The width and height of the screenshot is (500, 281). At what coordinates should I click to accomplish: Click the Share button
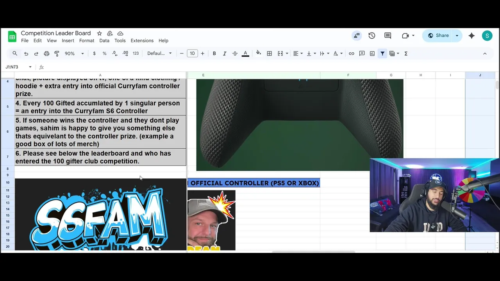point(438,36)
